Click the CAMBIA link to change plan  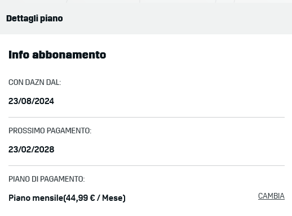271,196
